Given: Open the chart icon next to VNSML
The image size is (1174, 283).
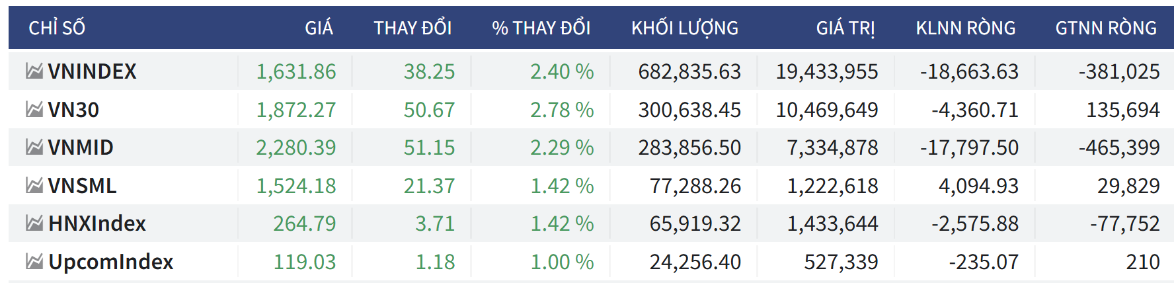Looking at the screenshot, I should click(34, 185).
